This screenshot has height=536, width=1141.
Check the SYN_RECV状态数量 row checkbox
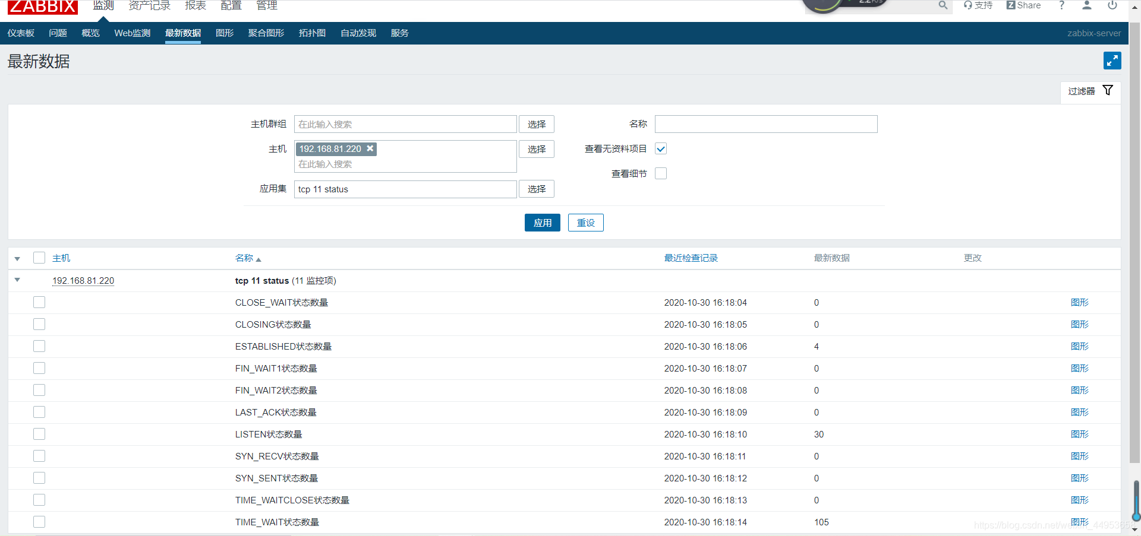click(39, 456)
